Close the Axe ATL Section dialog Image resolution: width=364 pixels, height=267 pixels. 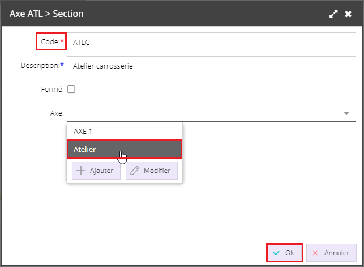[x=348, y=14]
